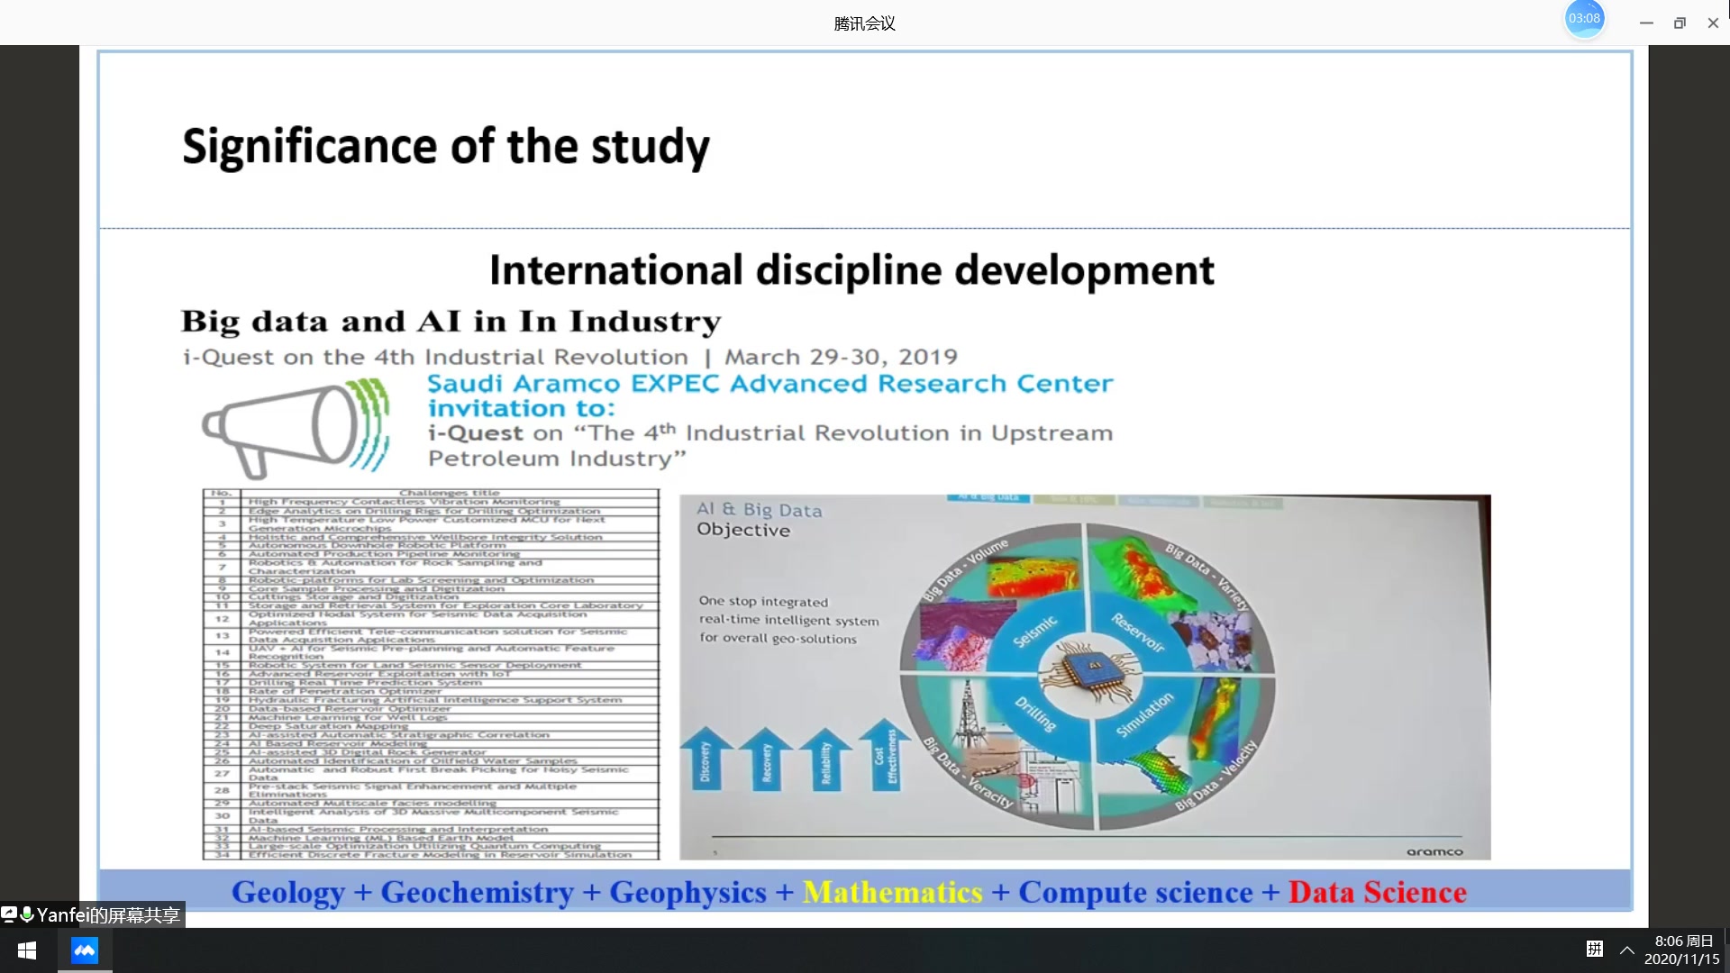Click the slide title Significance of the study
1730x973 pixels.
[446, 147]
